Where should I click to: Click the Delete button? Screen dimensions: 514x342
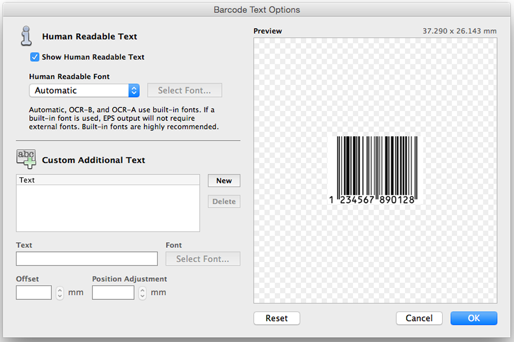tap(224, 201)
